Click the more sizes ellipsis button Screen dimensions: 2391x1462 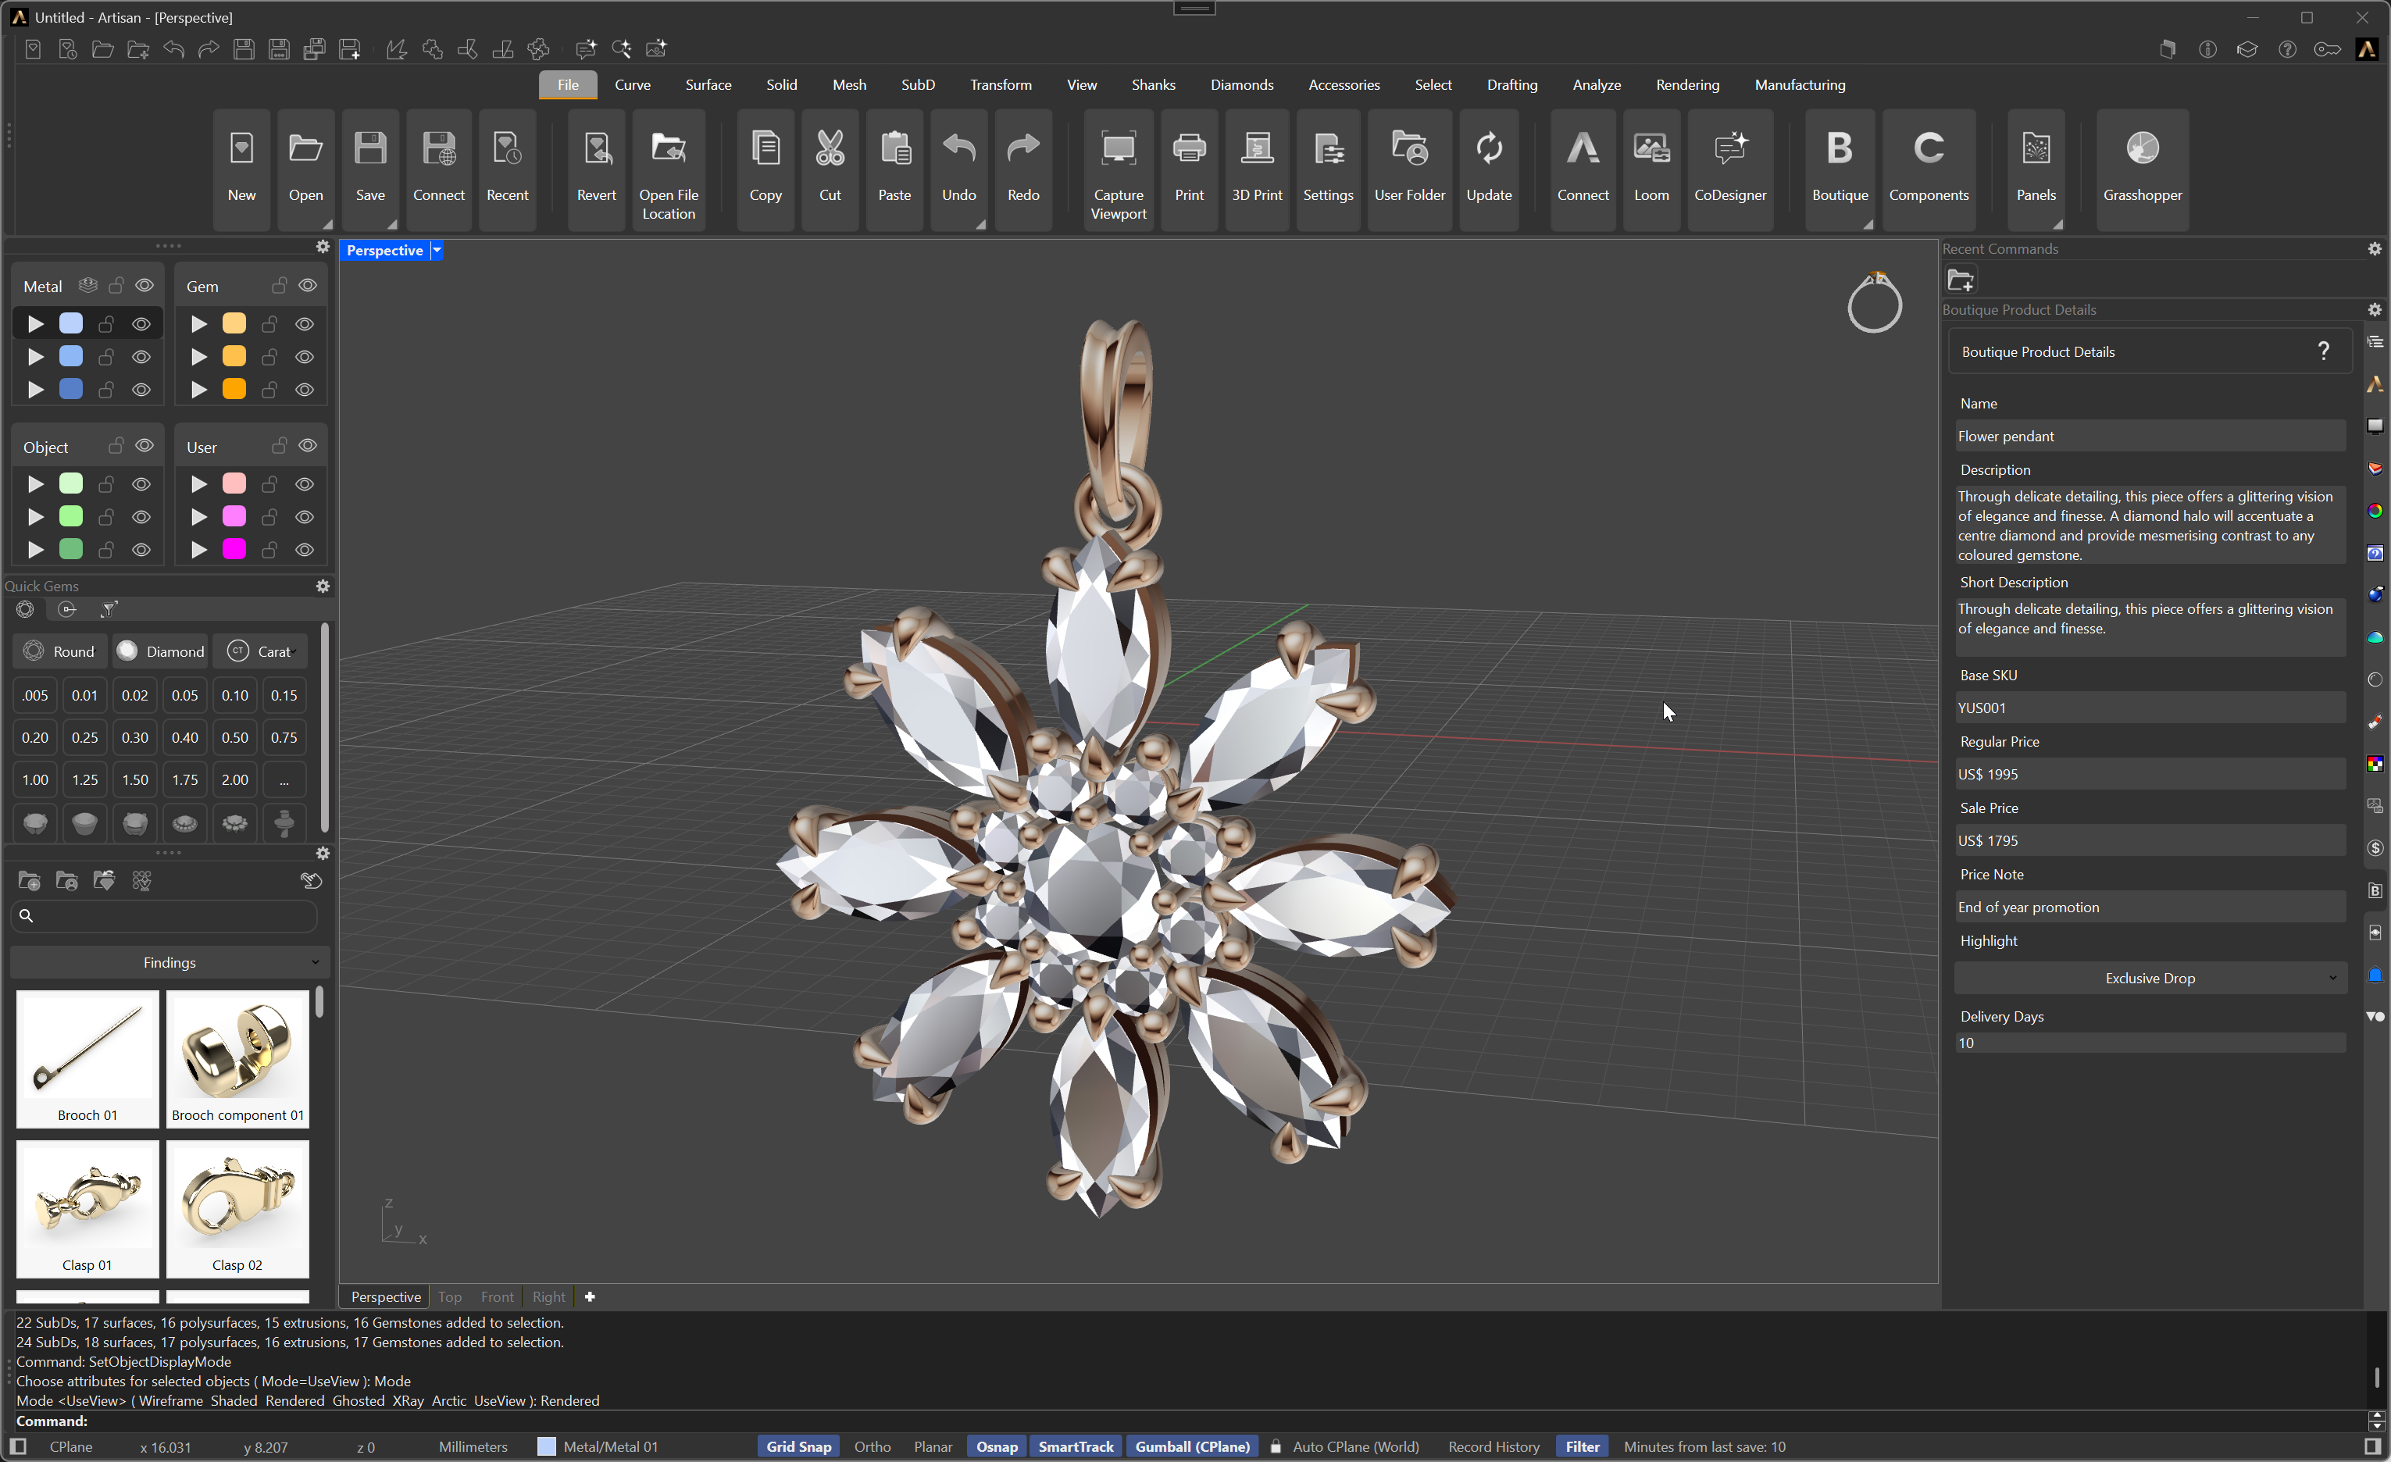pos(284,779)
